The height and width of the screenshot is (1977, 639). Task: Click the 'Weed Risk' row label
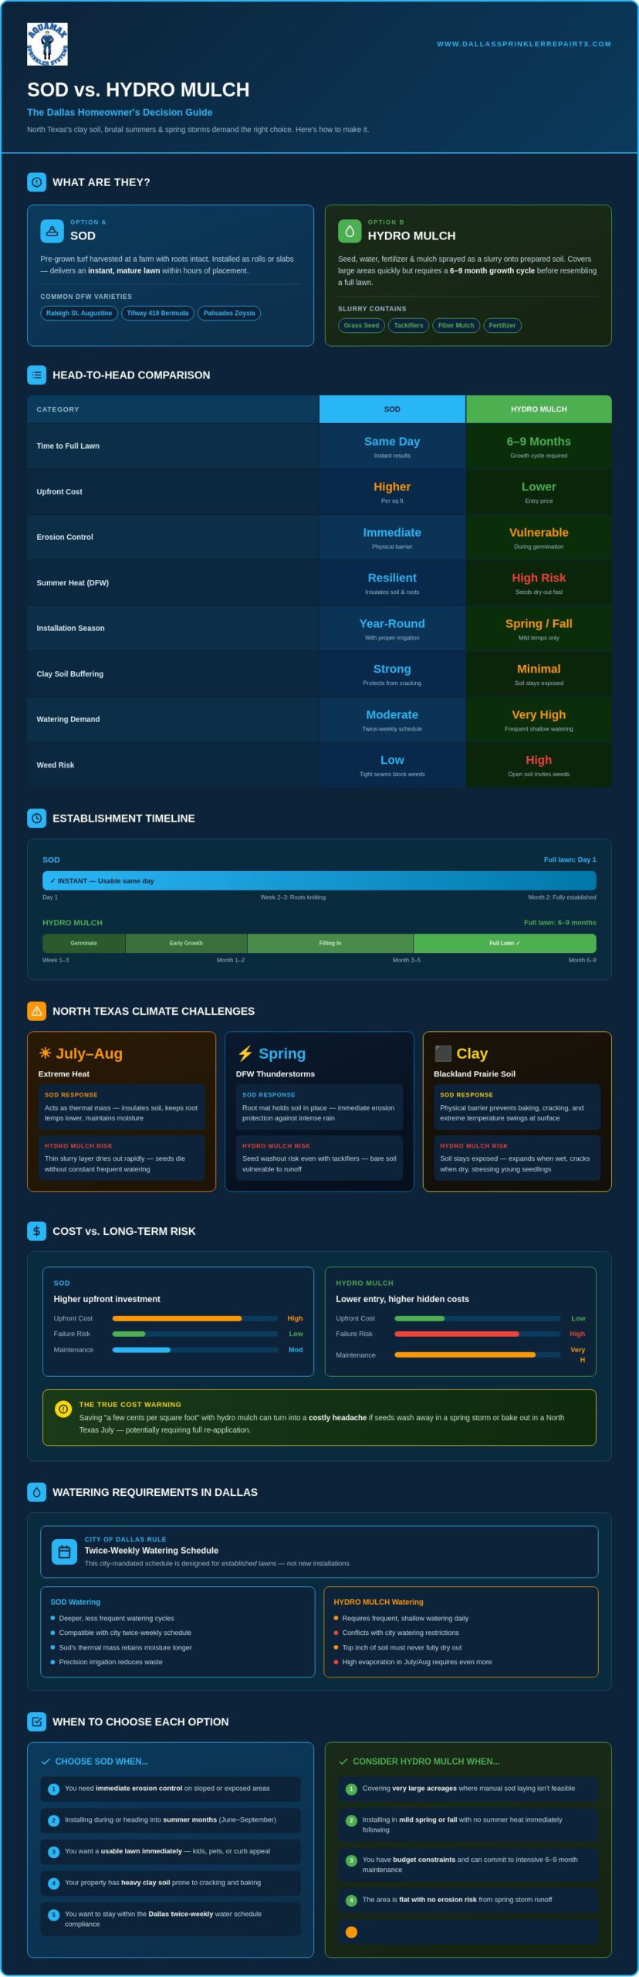pyautogui.click(x=56, y=765)
